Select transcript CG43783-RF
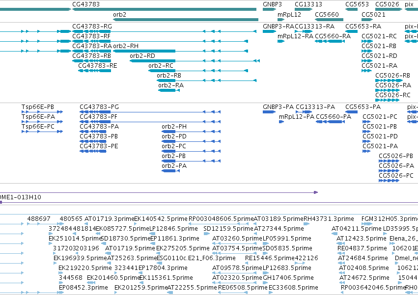418x295 pixels. [x=91, y=36]
